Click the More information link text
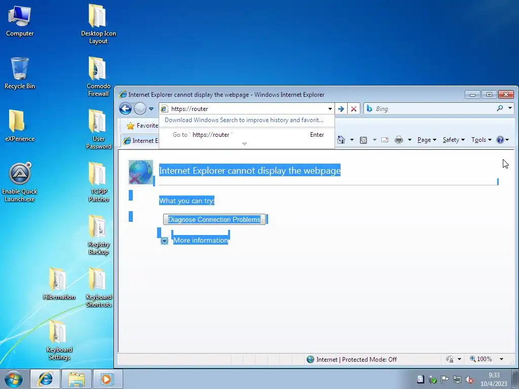 click(201, 241)
